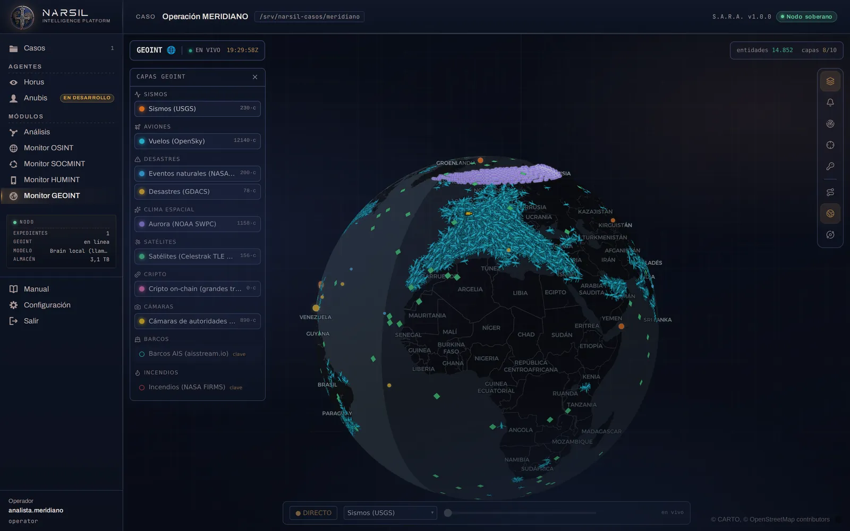Toggle Vuelos (OpenSky) layer
The image size is (850, 531).
coord(198,141)
